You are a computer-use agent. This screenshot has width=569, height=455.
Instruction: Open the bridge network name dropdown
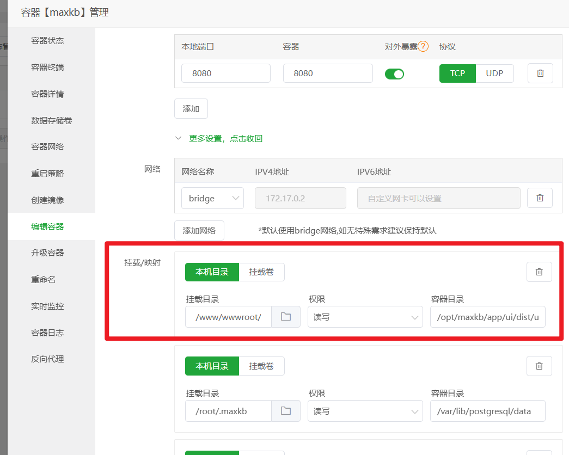(x=212, y=198)
